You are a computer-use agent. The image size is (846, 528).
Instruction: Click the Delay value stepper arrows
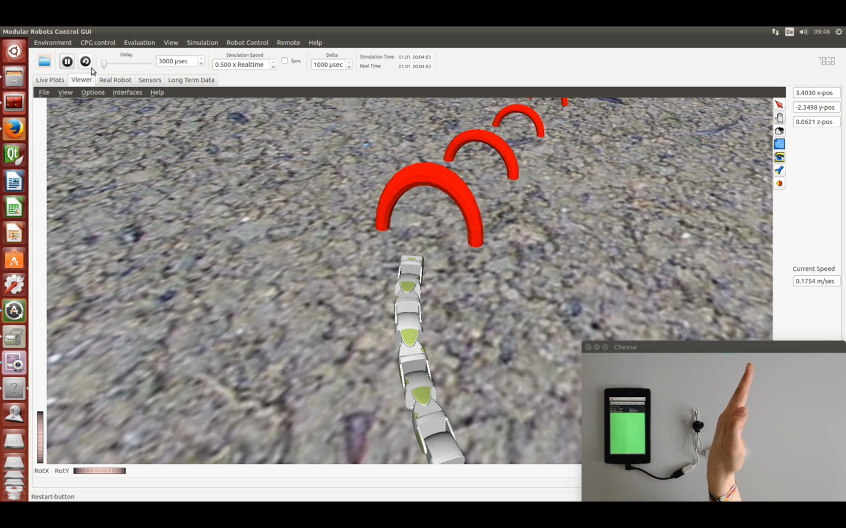pos(201,61)
